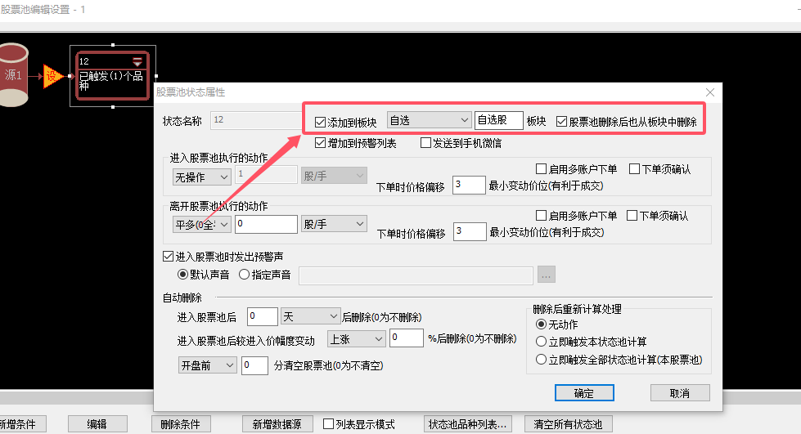The width and height of the screenshot is (801, 434).
Task: Enable 启用多账户下单 in the 进入股票池 section
Action: pyautogui.click(x=541, y=169)
